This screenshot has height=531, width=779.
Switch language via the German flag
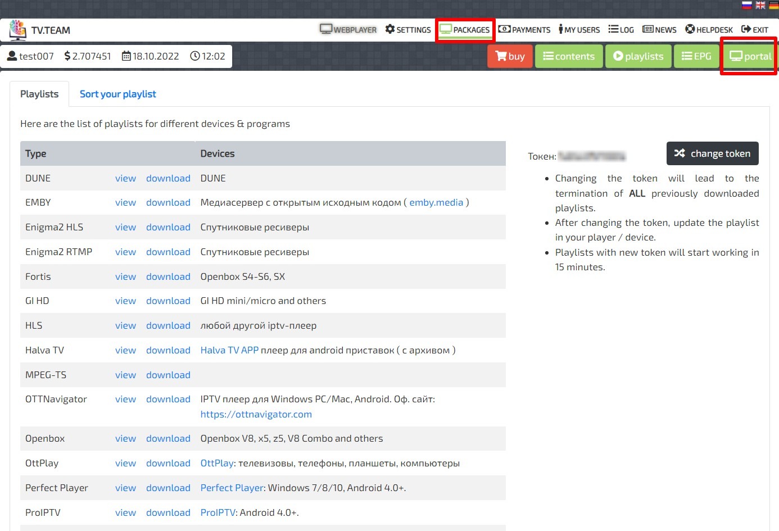point(773,5)
